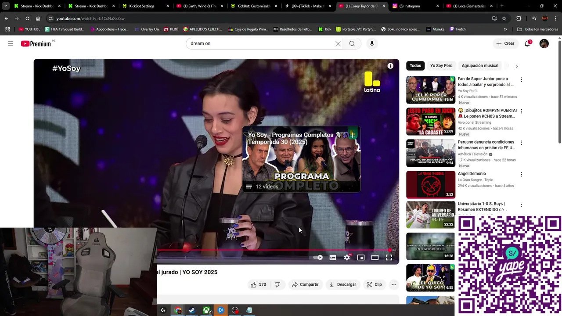Switch to the Earth, Wind & Fire tab
Image resolution: width=562 pixels, height=316 pixels.
(200, 6)
